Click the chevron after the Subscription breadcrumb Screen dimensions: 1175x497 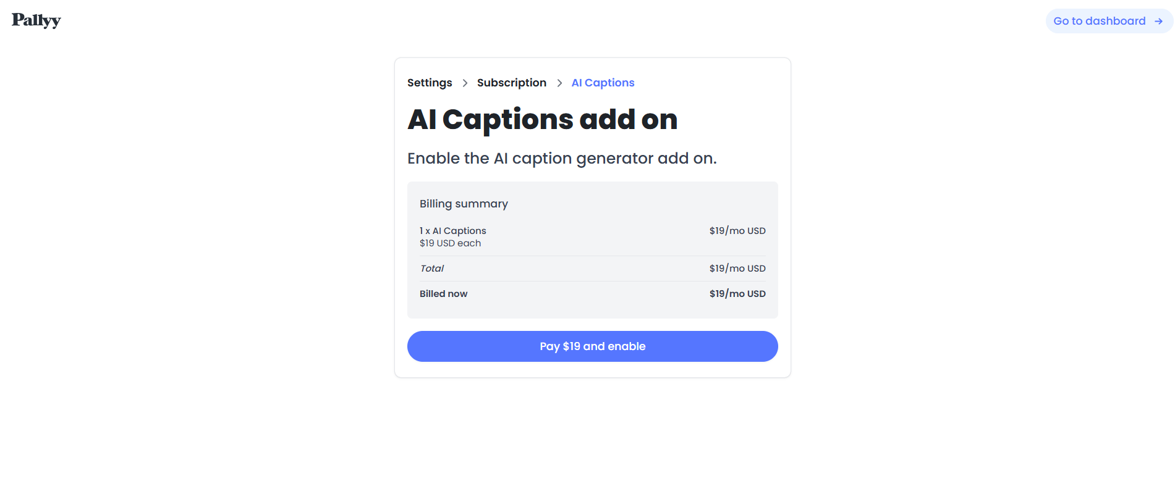point(559,83)
